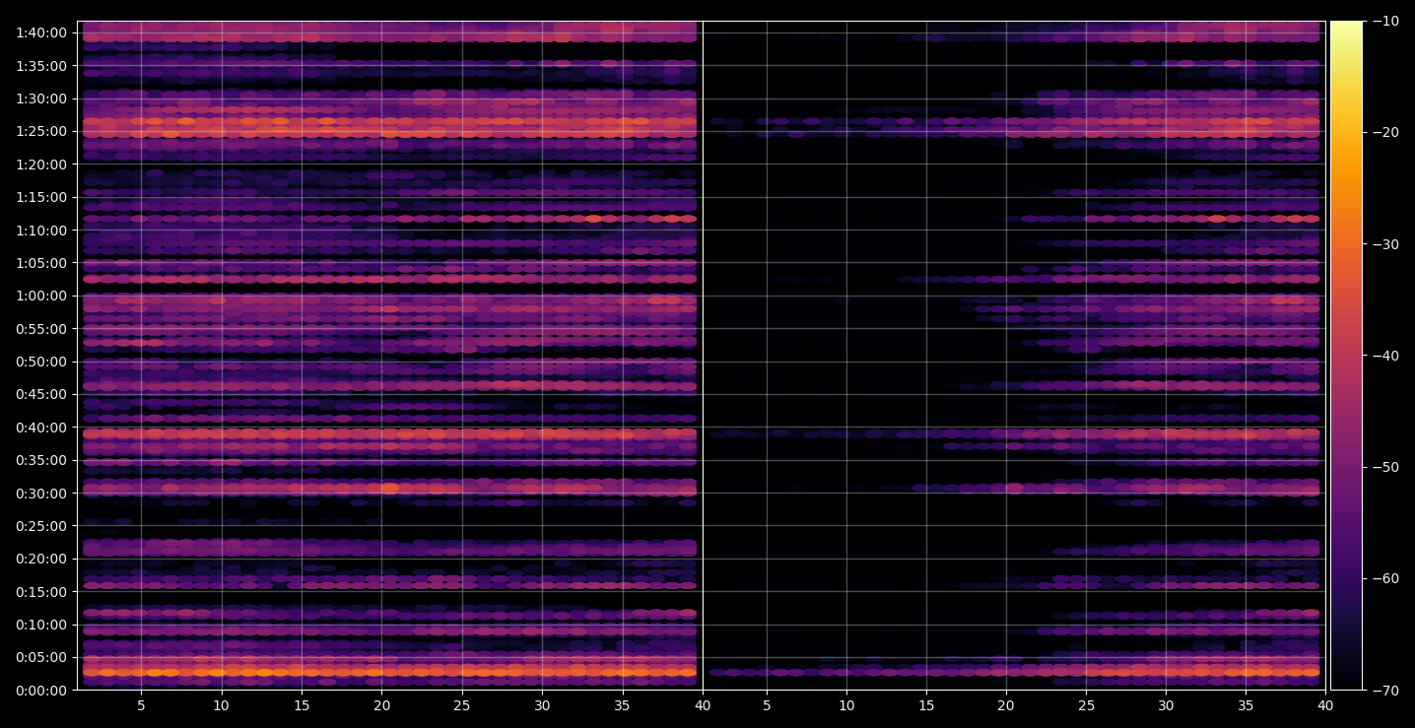Click the 0:20:00 y-axis tick label
The image size is (1415, 728).
point(40,559)
